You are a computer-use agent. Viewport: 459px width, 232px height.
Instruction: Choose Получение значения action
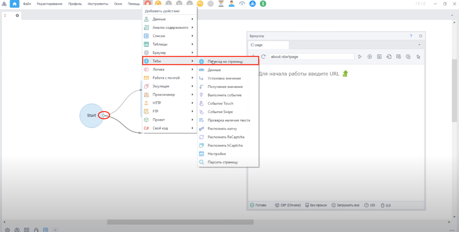coord(228,87)
